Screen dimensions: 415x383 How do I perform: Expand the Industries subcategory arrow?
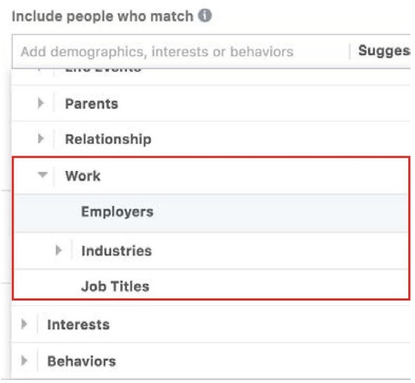coord(59,251)
